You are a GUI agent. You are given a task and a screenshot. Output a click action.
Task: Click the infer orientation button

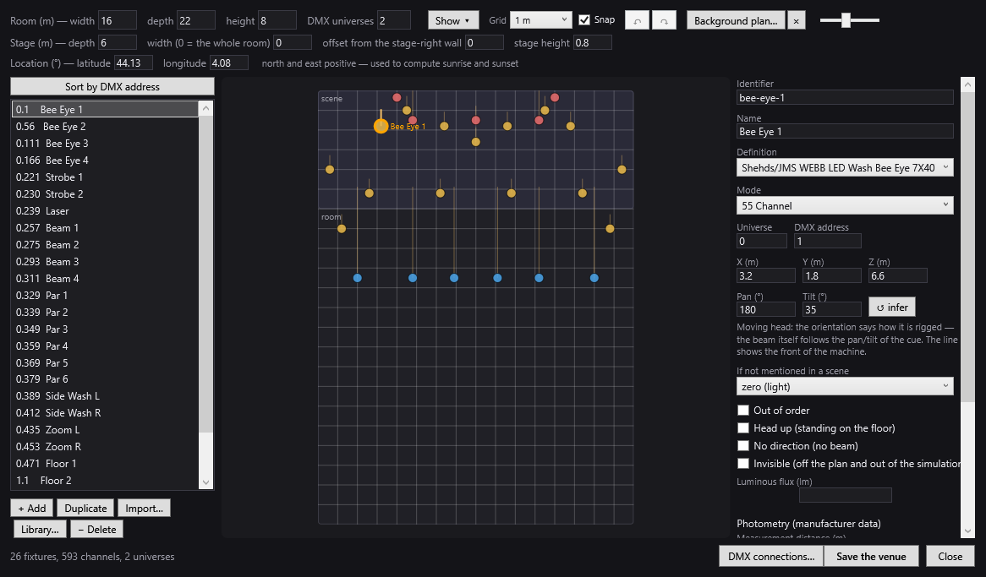tap(891, 307)
